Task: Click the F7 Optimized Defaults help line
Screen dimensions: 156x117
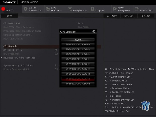Action: click(x=119, y=92)
